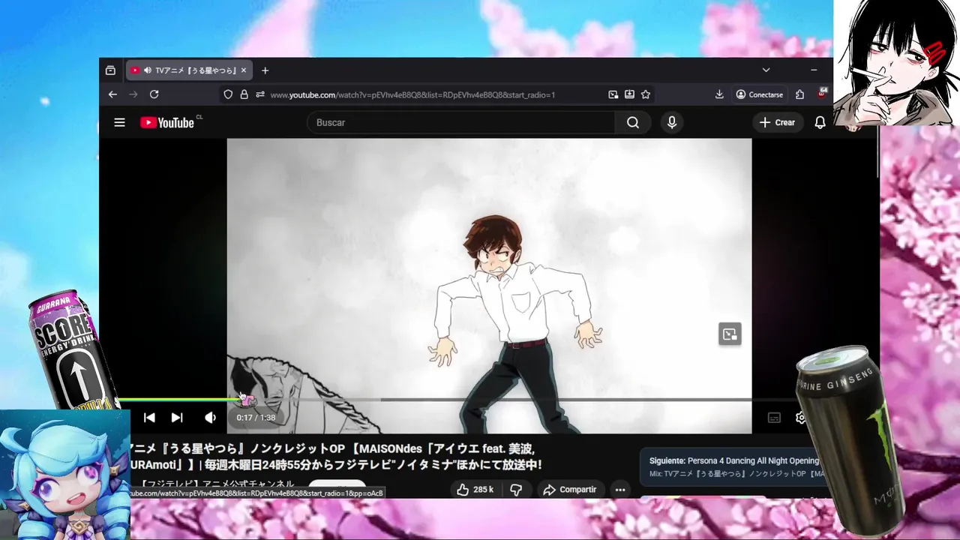Screen dimensions: 960x540
Task: Mute the video volume
Action: click(x=211, y=418)
